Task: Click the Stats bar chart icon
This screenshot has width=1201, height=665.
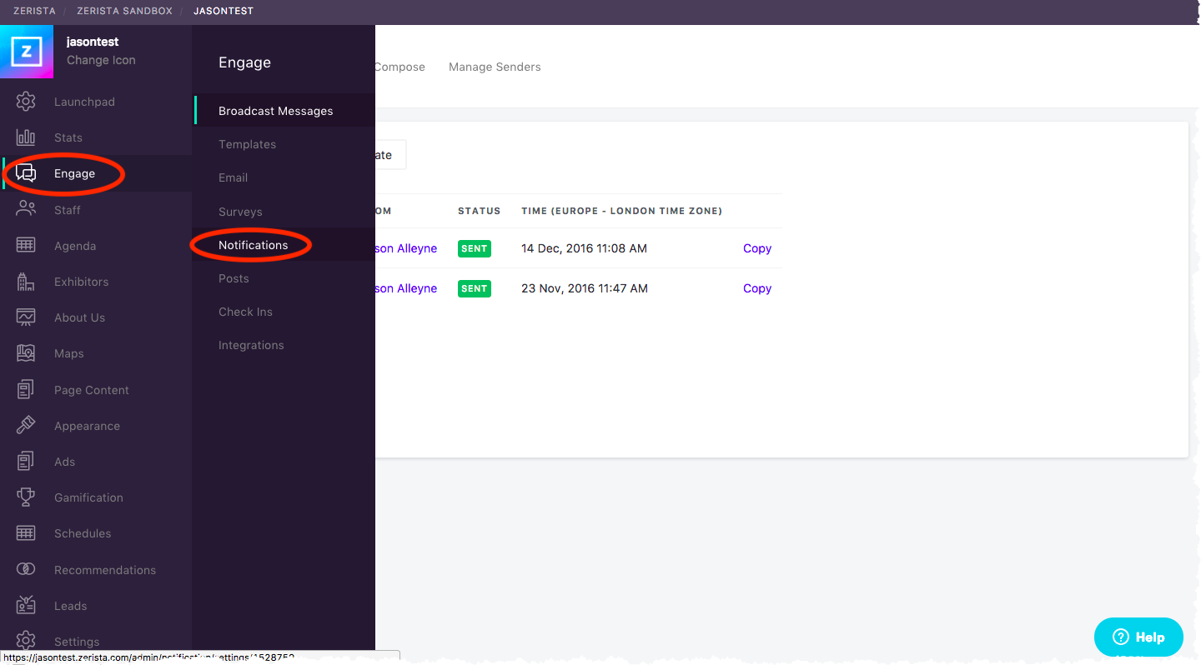Action: tap(26, 137)
